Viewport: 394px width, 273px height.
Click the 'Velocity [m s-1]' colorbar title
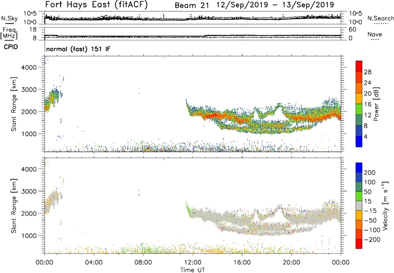(385, 206)
